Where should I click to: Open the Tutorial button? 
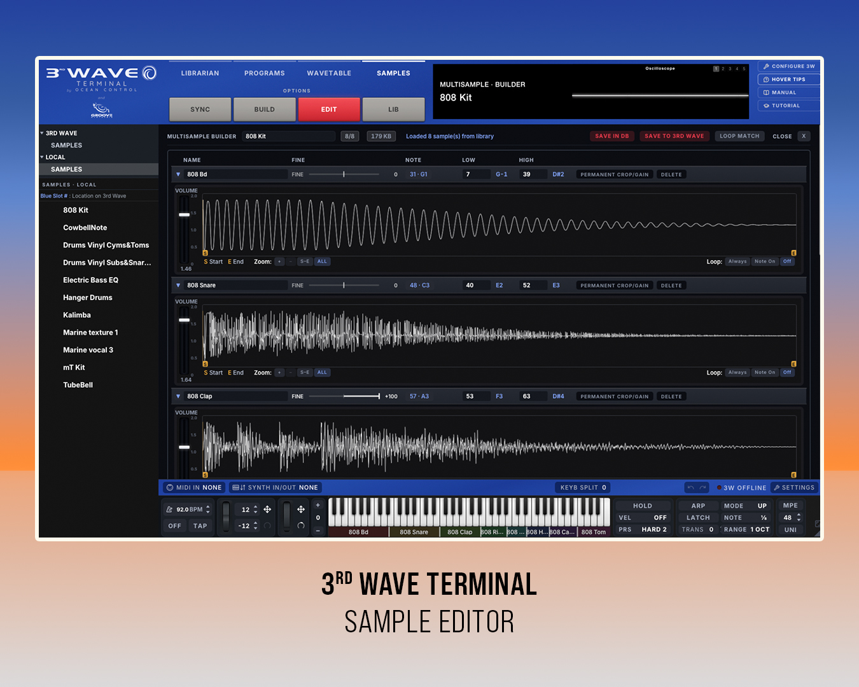788,106
